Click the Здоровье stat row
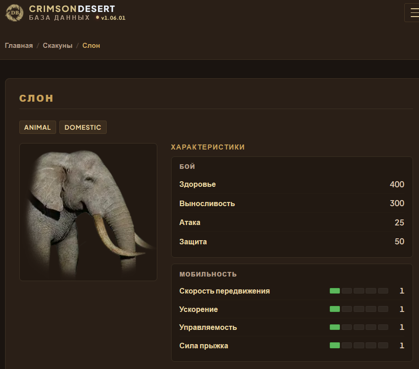 pyautogui.click(x=292, y=184)
